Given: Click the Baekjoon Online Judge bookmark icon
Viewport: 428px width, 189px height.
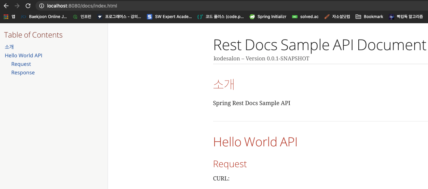Looking at the screenshot, I should [23, 16].
